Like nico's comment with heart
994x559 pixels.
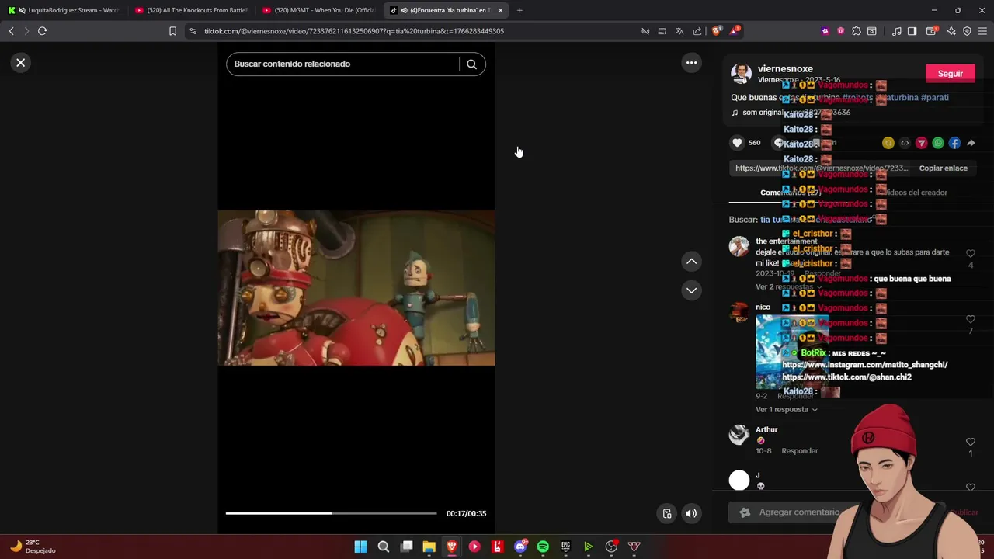coord(970,320)
